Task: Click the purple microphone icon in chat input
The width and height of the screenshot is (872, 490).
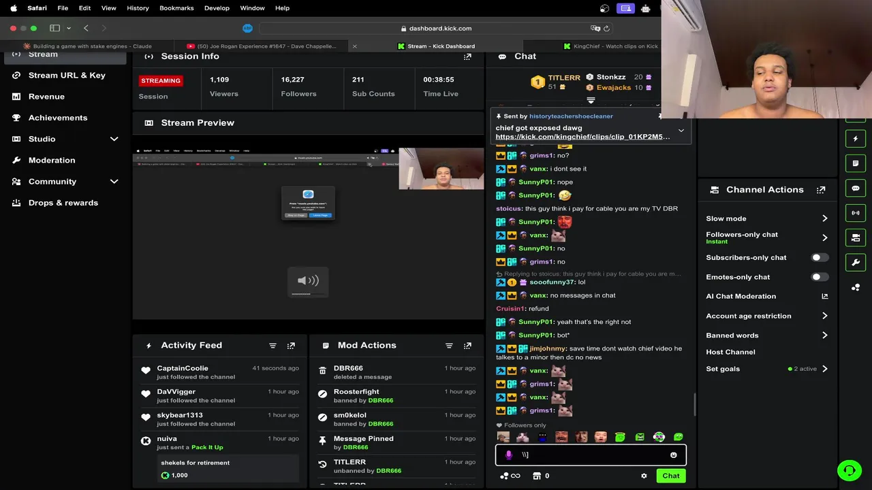Action: 508,455
